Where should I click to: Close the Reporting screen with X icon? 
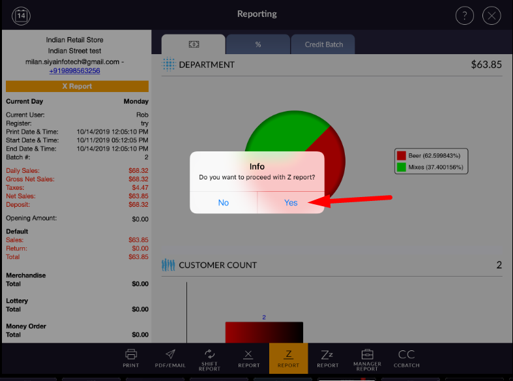coord(491,16)
